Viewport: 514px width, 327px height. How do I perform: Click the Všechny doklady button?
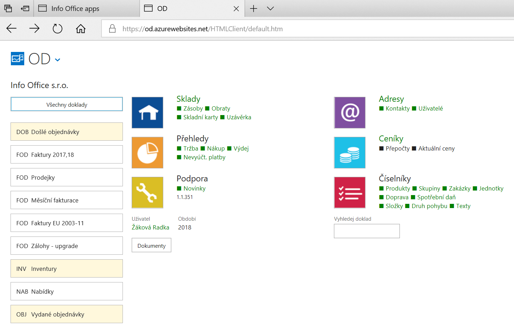67,105
